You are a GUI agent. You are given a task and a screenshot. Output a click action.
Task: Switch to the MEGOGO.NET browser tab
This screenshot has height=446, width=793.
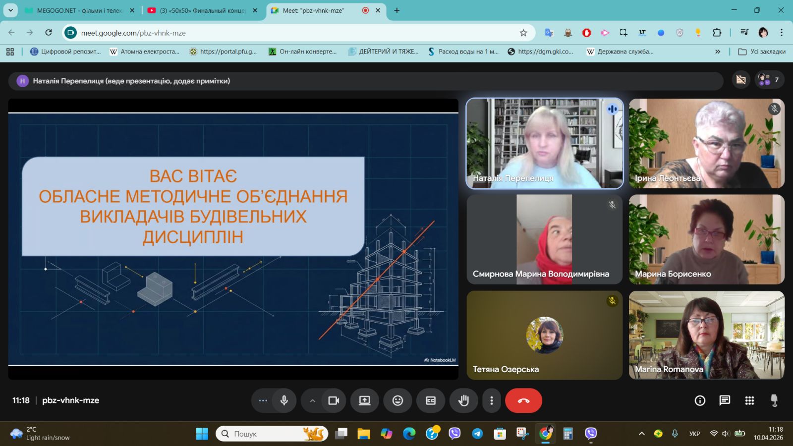79,10
